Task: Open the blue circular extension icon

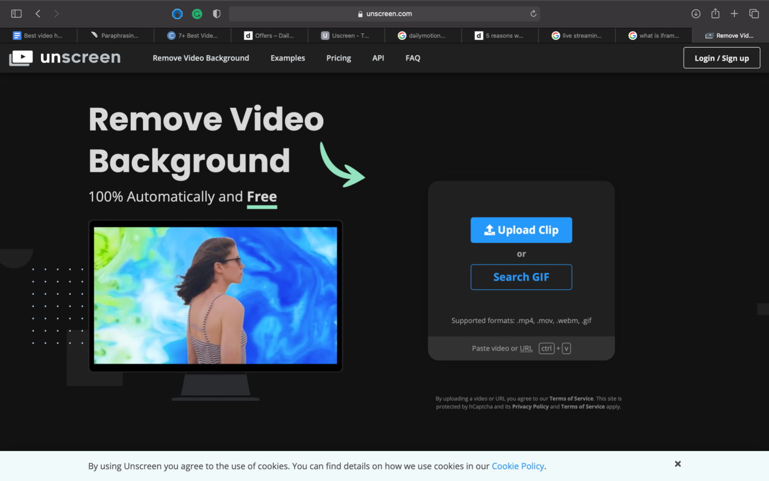Action: pyautogui.click(x=177, y=14)
